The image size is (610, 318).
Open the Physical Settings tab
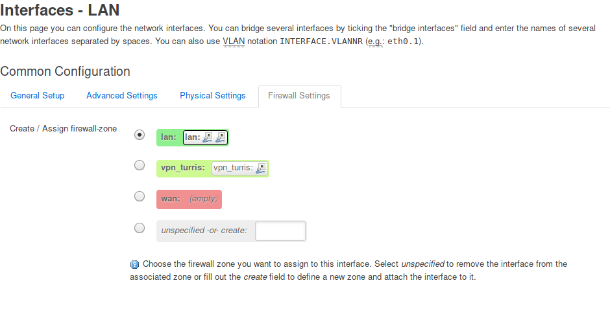click(x=212, y=95)
